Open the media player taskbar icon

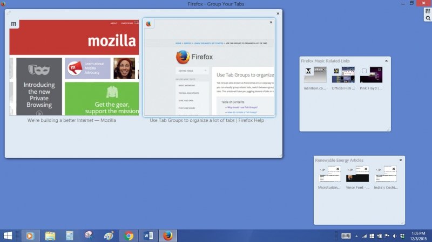point(30,236)
